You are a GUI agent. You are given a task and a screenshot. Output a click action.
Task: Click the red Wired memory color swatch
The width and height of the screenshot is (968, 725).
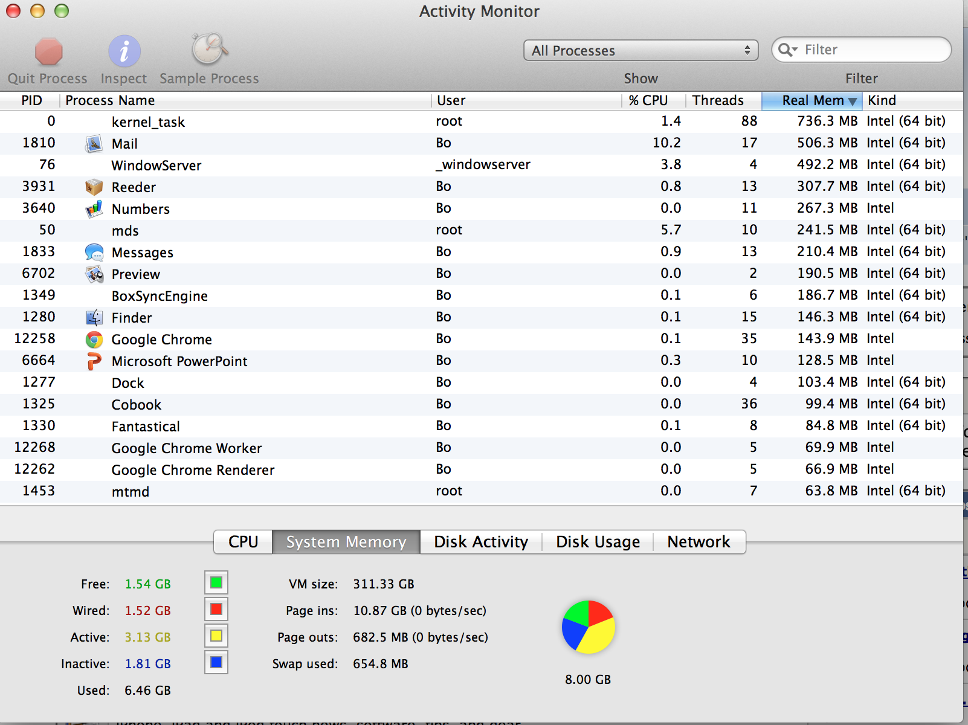216,610
